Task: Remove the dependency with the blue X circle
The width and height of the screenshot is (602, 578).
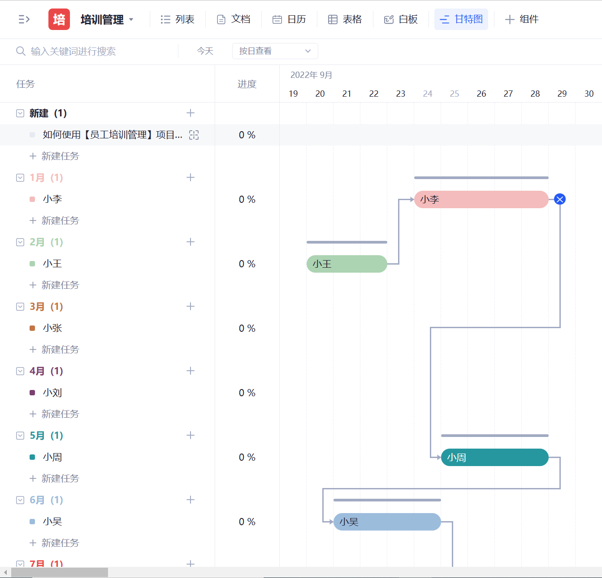Action: coord(559,199)
